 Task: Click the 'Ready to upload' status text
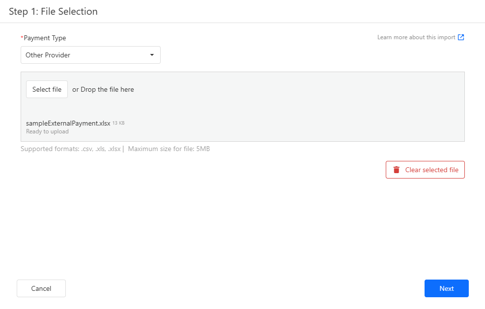coord(47,131)
